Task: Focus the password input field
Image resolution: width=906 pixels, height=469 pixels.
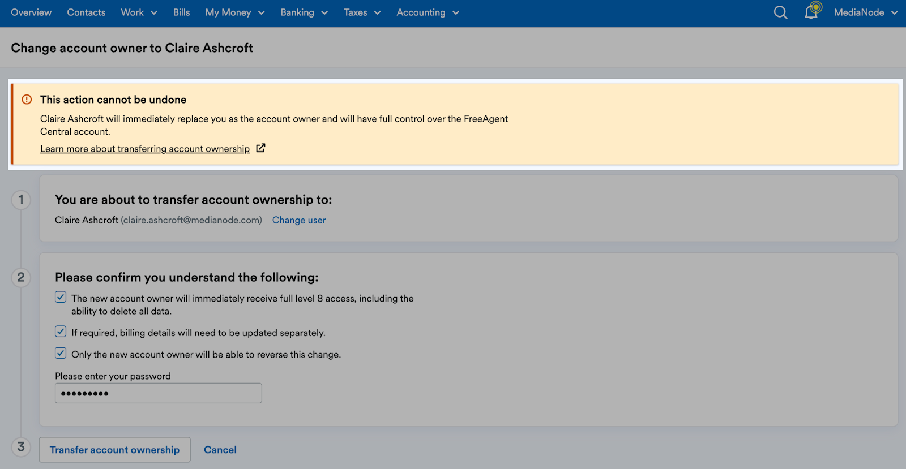Action: click(159, 393)
